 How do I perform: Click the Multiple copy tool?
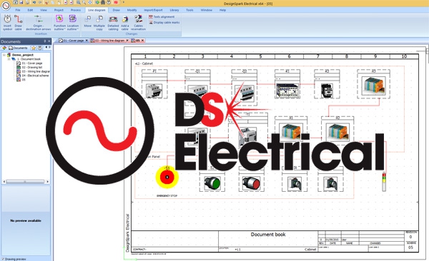(99, 23)
